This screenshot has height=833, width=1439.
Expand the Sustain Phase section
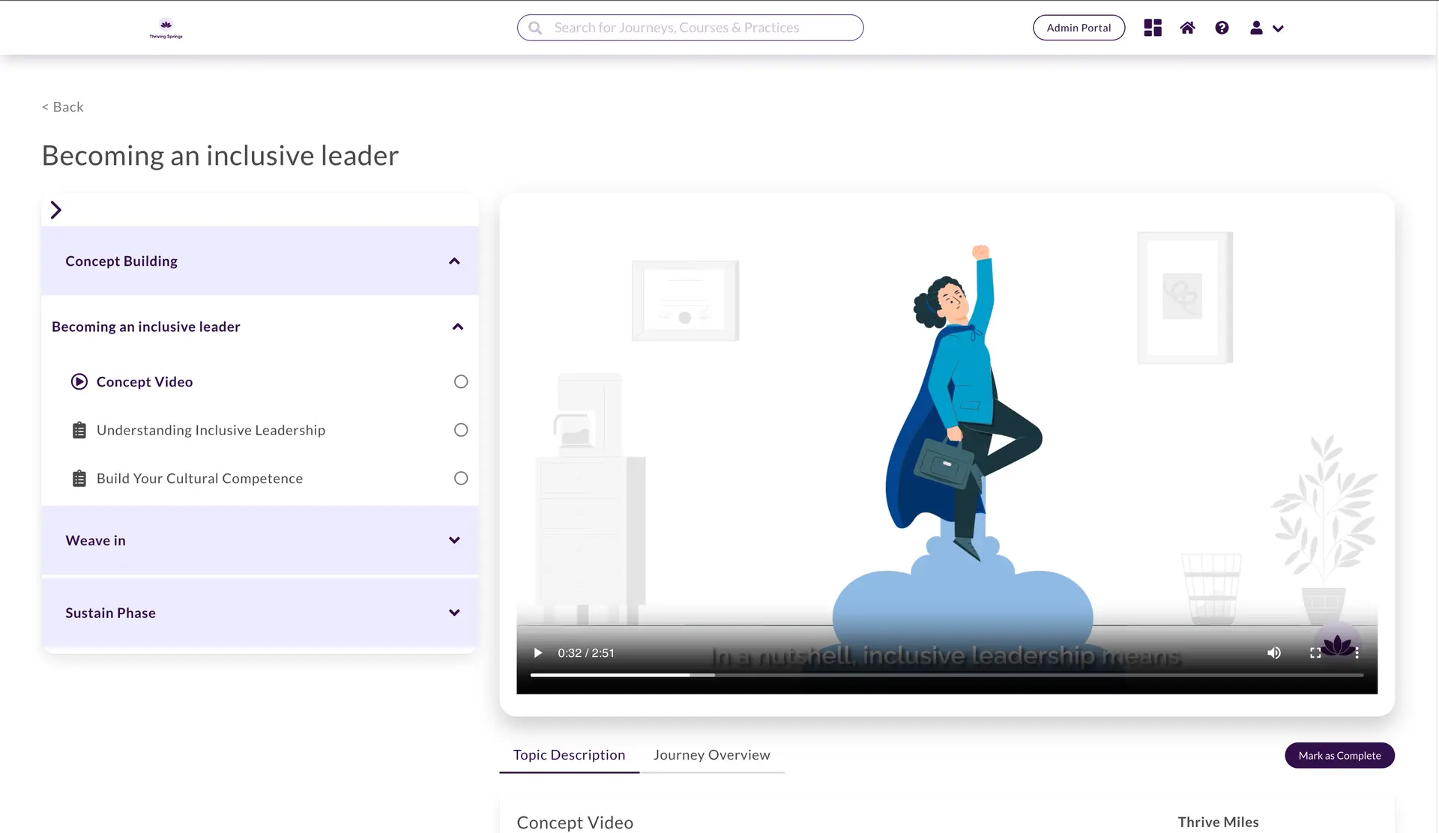pos(454,613)
